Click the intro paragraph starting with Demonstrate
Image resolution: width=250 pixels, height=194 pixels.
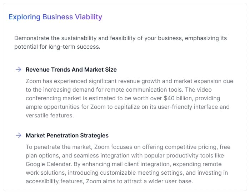pyautogui.click(x=120, y=42)
